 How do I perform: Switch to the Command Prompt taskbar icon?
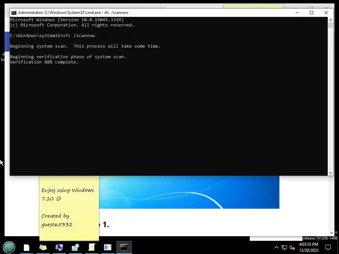(x=124, y=247)
